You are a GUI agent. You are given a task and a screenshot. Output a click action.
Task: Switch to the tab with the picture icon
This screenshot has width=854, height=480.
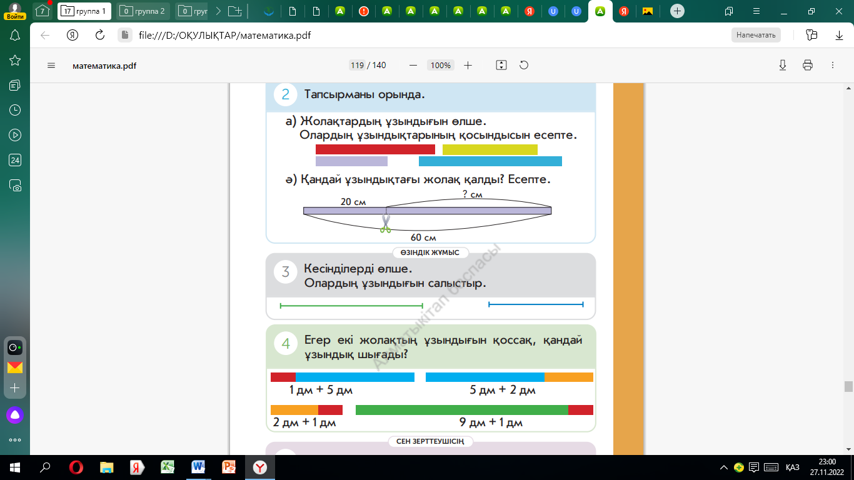coord(648,11)
